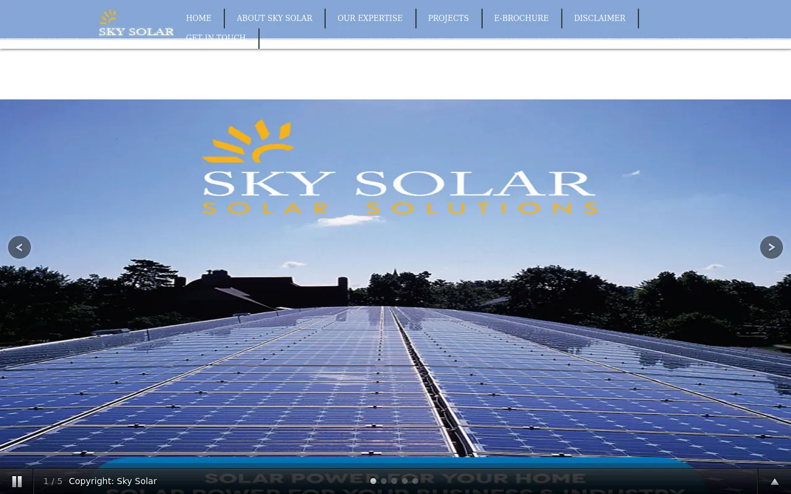Screen dimensions: 791x494
Task: Advance to the next slide arrow
Action: tap(771, 248)
